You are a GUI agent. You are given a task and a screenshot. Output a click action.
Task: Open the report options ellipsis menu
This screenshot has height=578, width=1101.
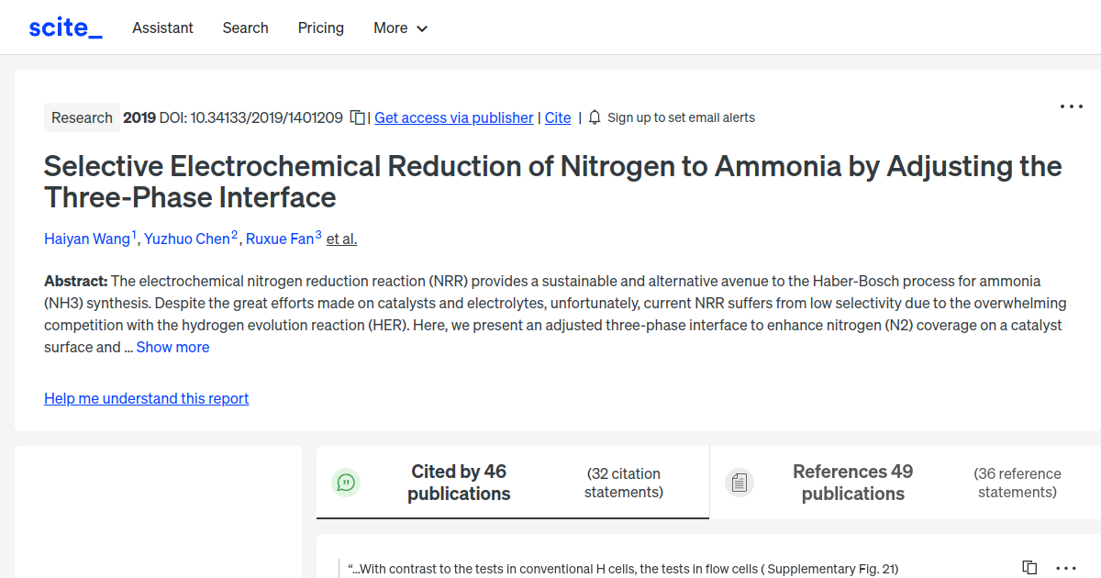pos(1071,106)
